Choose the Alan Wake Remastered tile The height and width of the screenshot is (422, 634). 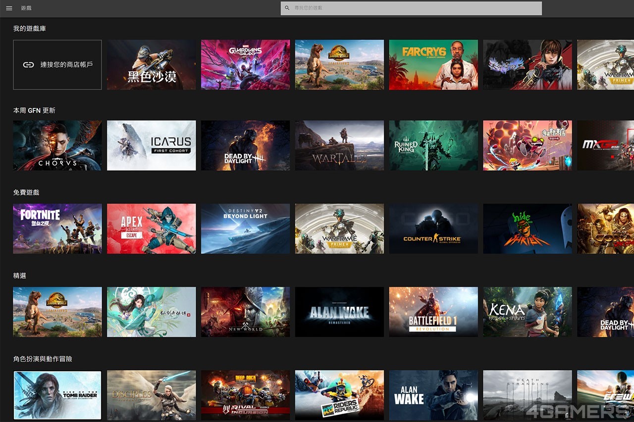pos(339,312)
